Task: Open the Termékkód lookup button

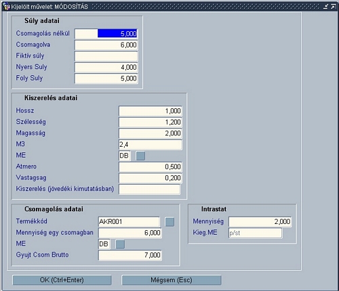Action: [x=169, y=222]
